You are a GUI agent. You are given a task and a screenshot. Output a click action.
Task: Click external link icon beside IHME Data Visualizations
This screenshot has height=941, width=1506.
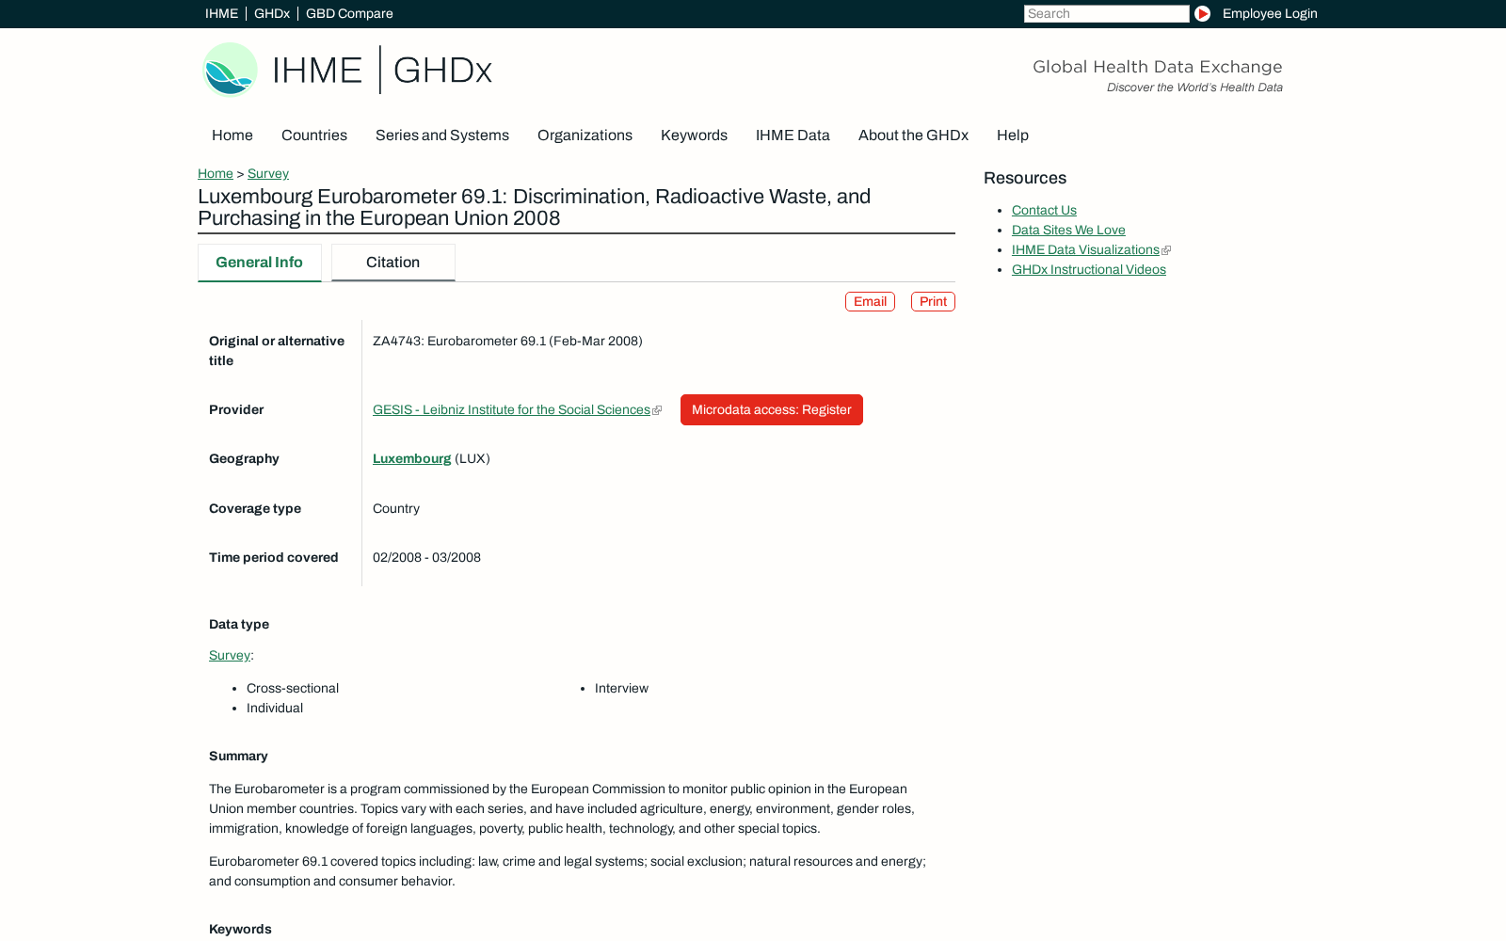pos(1166,250)
